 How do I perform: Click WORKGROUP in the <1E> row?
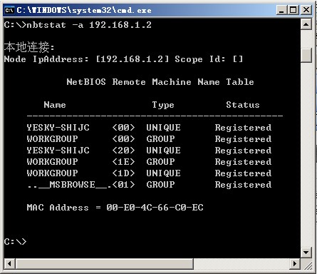pyautogui.click(x=52, y=162)
